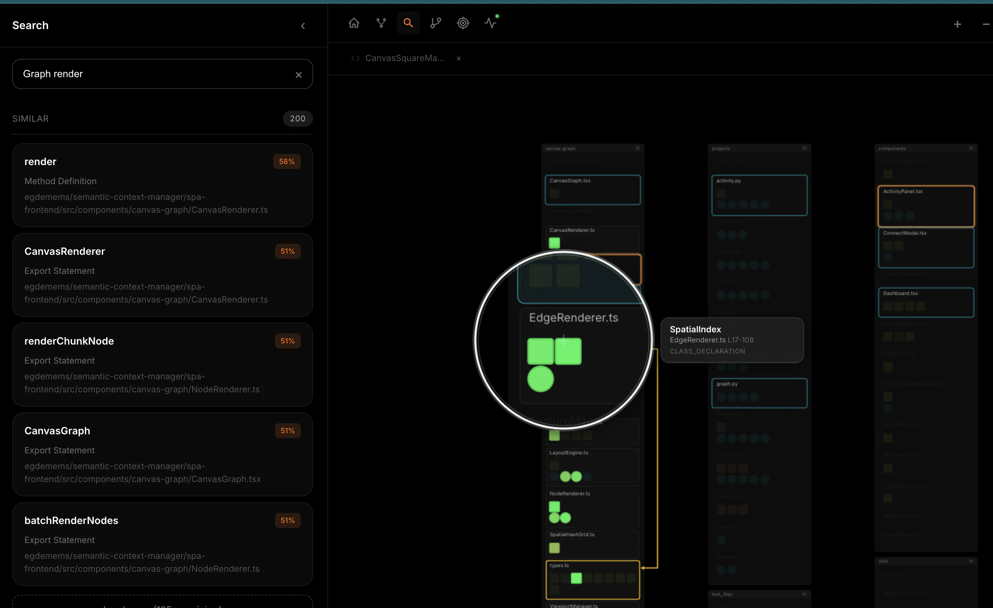
Task: Collapse the canvas-graph folder header icon
Action: [x=638, y=148]
